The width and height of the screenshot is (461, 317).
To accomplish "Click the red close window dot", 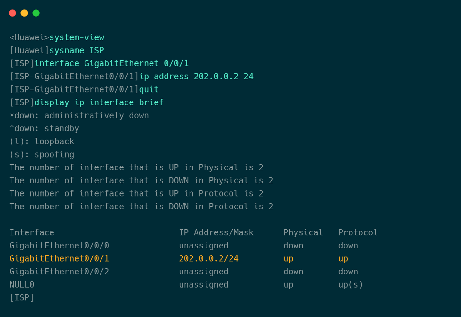I will [x=12, y=13].
